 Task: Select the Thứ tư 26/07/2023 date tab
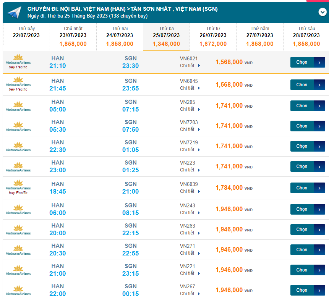coord(213,37)
